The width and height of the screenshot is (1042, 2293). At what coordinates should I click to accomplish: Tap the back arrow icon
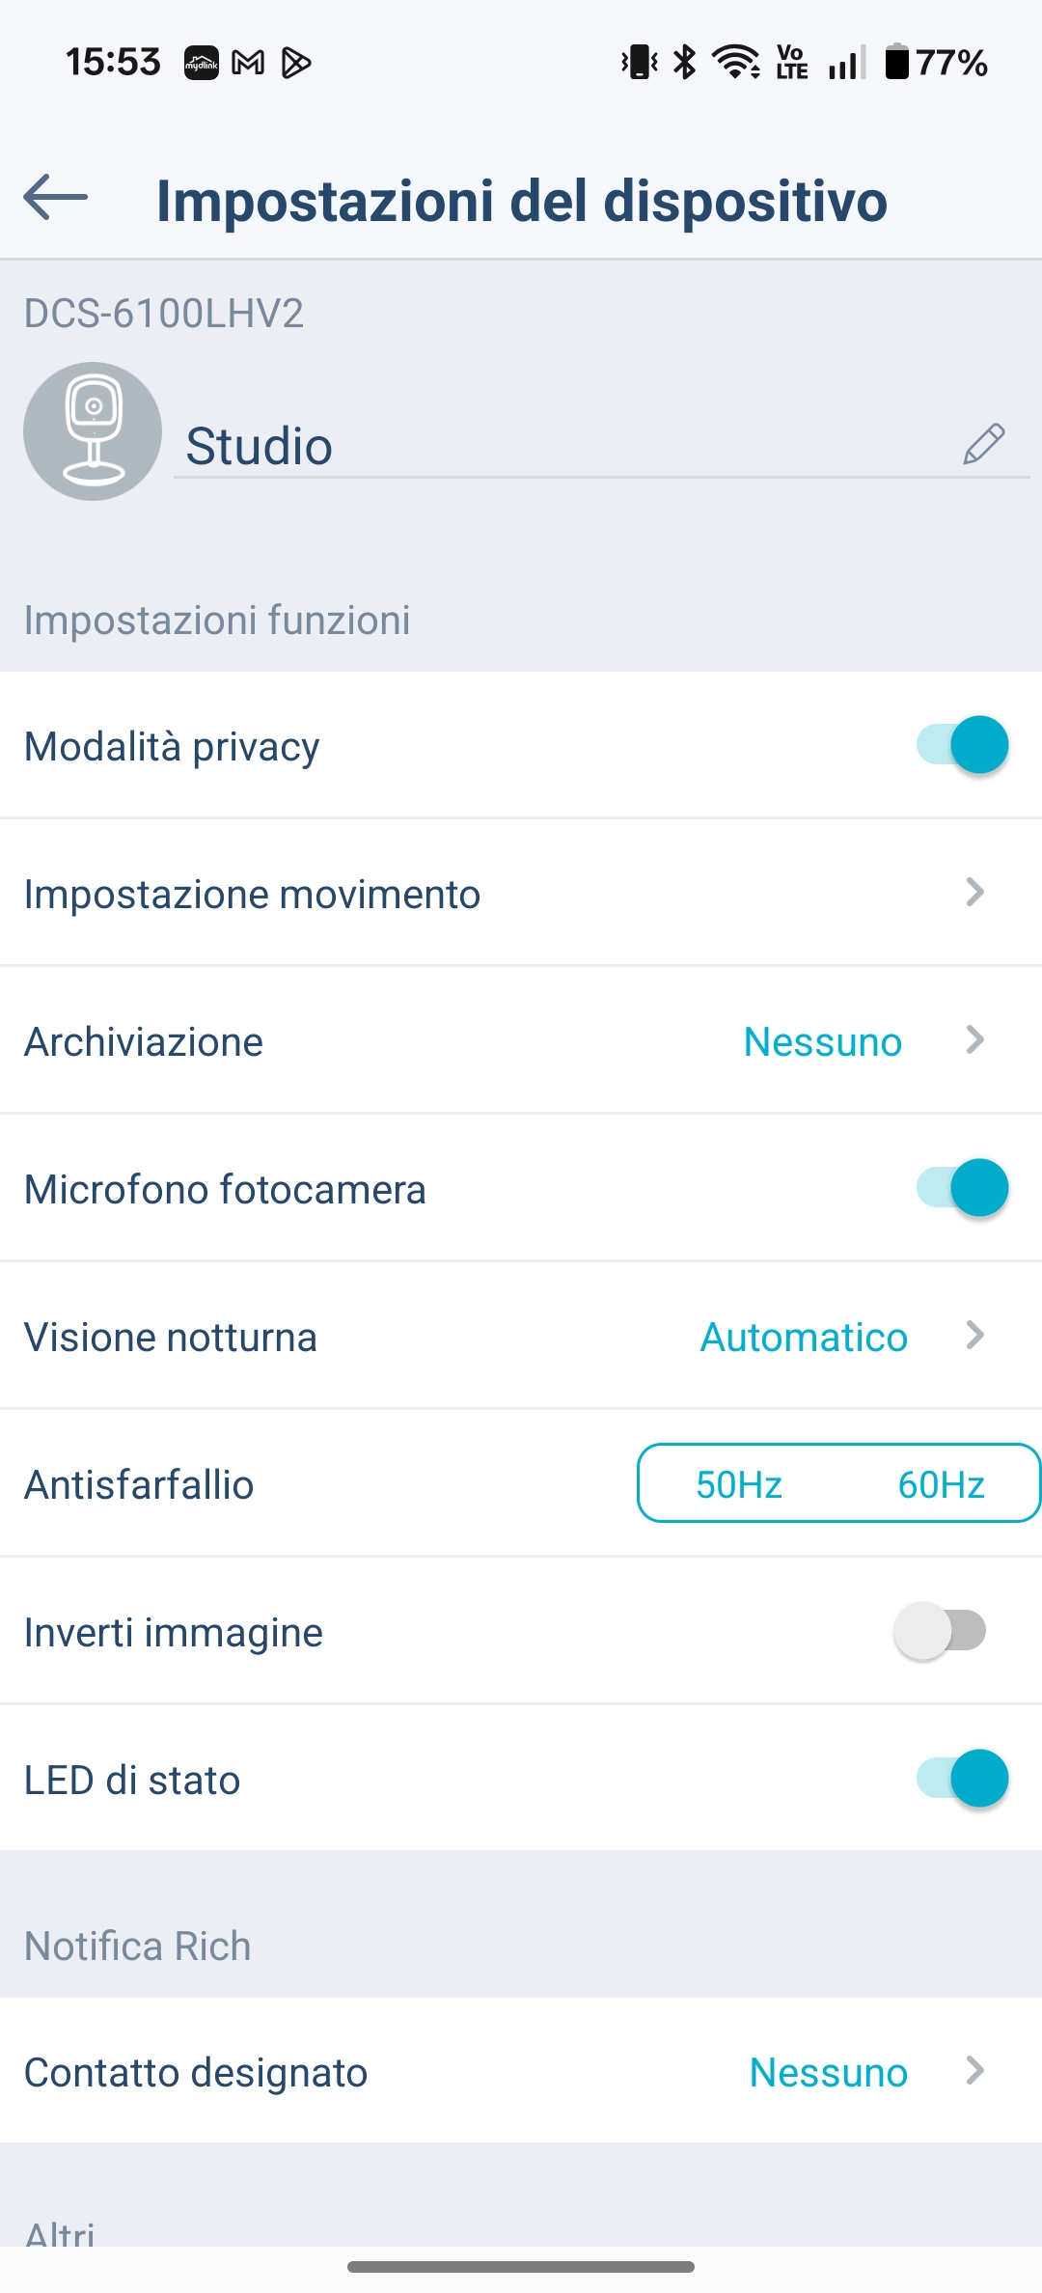[x=56, y=198]
